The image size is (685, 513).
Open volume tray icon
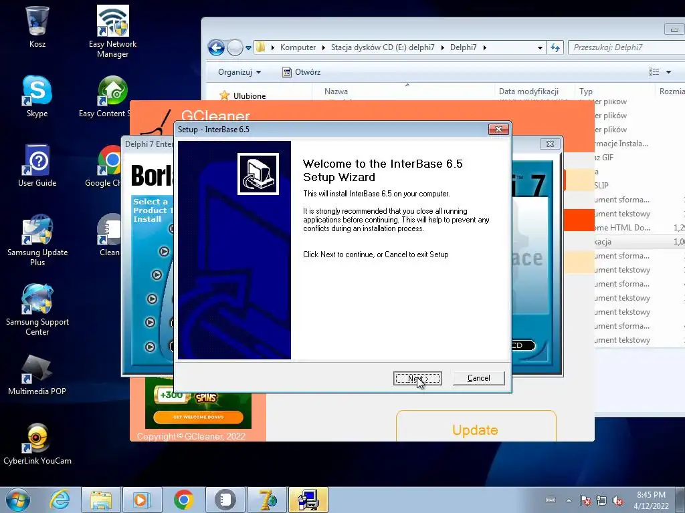617,500
